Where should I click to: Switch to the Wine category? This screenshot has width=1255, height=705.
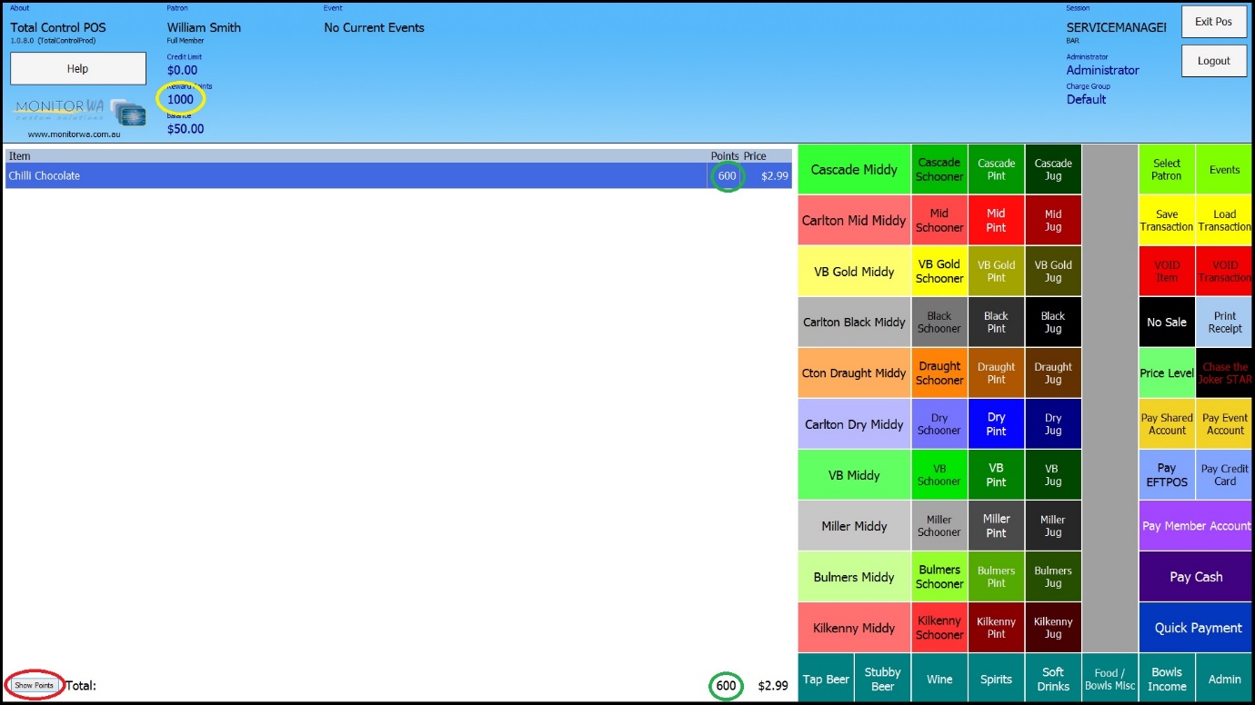(x=939, y=678)
